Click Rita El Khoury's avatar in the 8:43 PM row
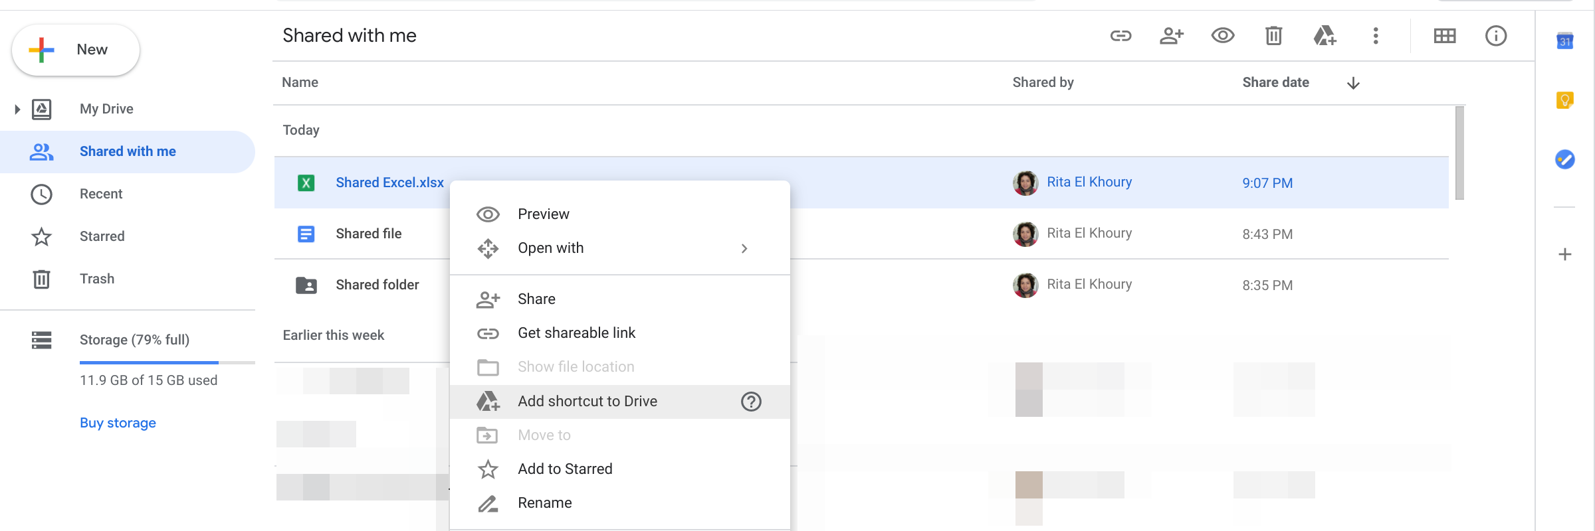The width and height of the screenshot is (1595, 531). tap(1025, 234)
